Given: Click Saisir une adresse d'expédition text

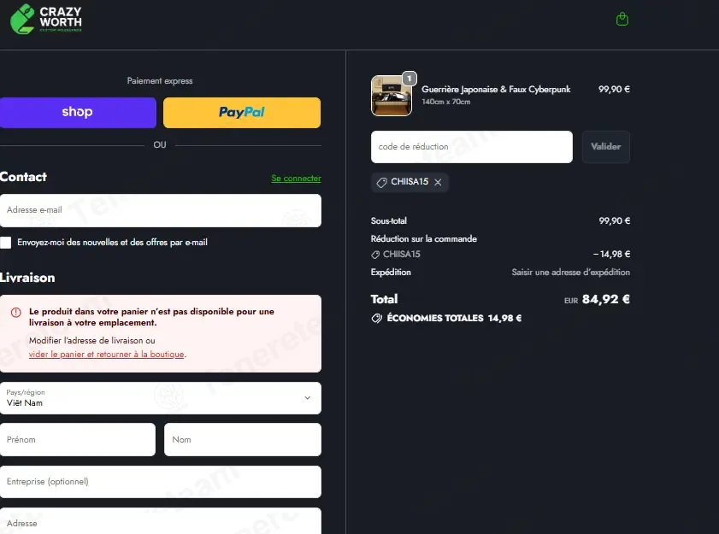Looking at the screenshot, I should (570, 273).
